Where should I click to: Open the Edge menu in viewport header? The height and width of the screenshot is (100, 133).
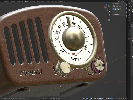pos(21,99)
